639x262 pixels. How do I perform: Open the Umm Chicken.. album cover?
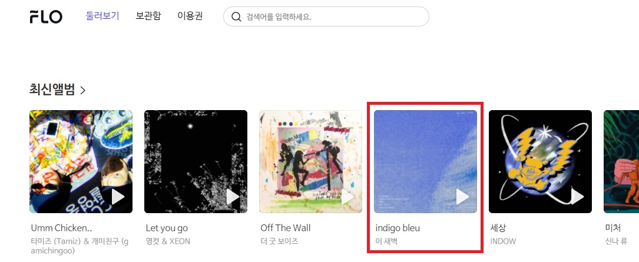pyautogui.click(x=81, y=161)
